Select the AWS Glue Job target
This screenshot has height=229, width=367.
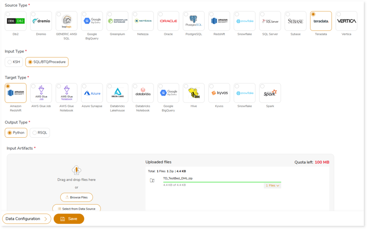tap(41, 93)
